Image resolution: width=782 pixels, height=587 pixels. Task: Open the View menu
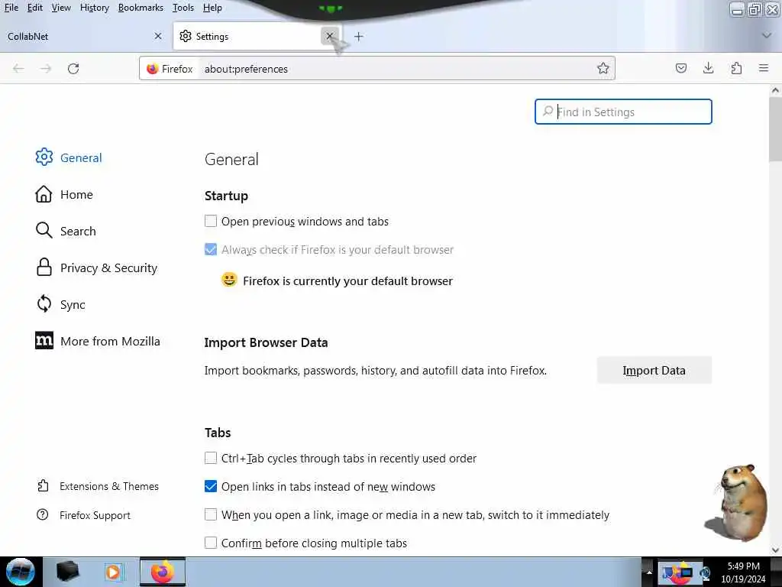pos(61,8)
